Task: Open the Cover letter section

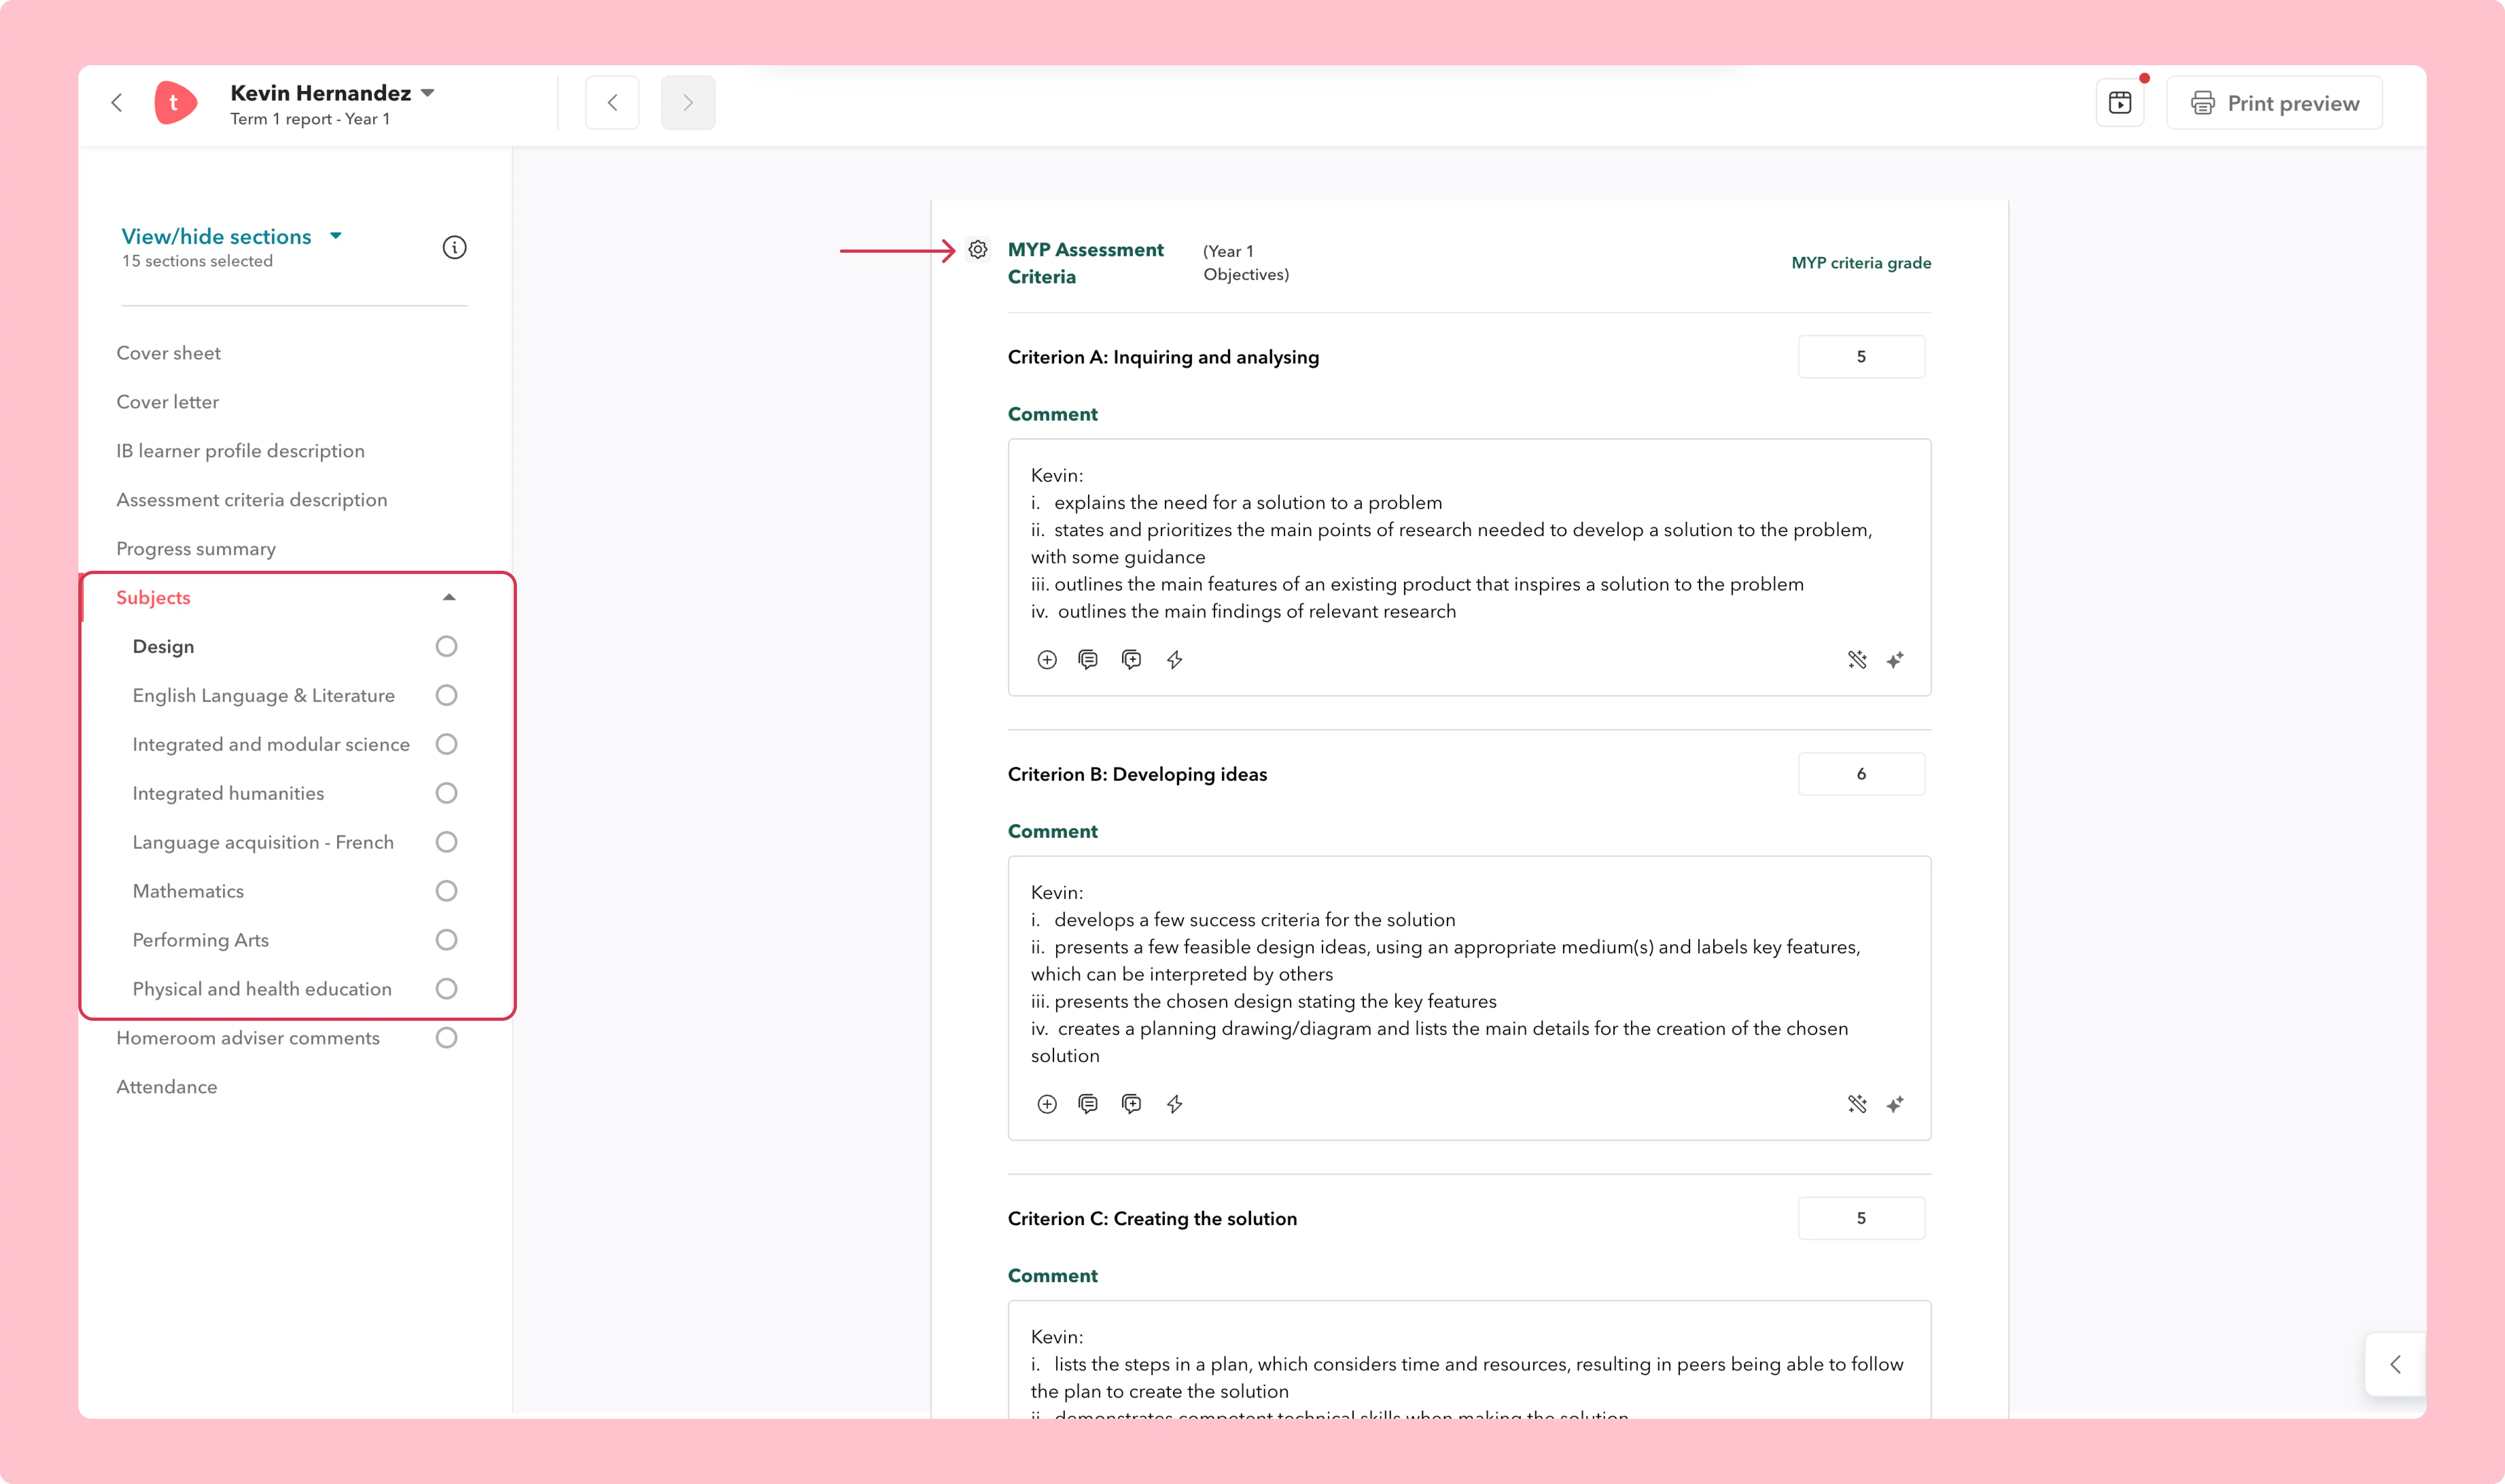Action: click(167, 402)
